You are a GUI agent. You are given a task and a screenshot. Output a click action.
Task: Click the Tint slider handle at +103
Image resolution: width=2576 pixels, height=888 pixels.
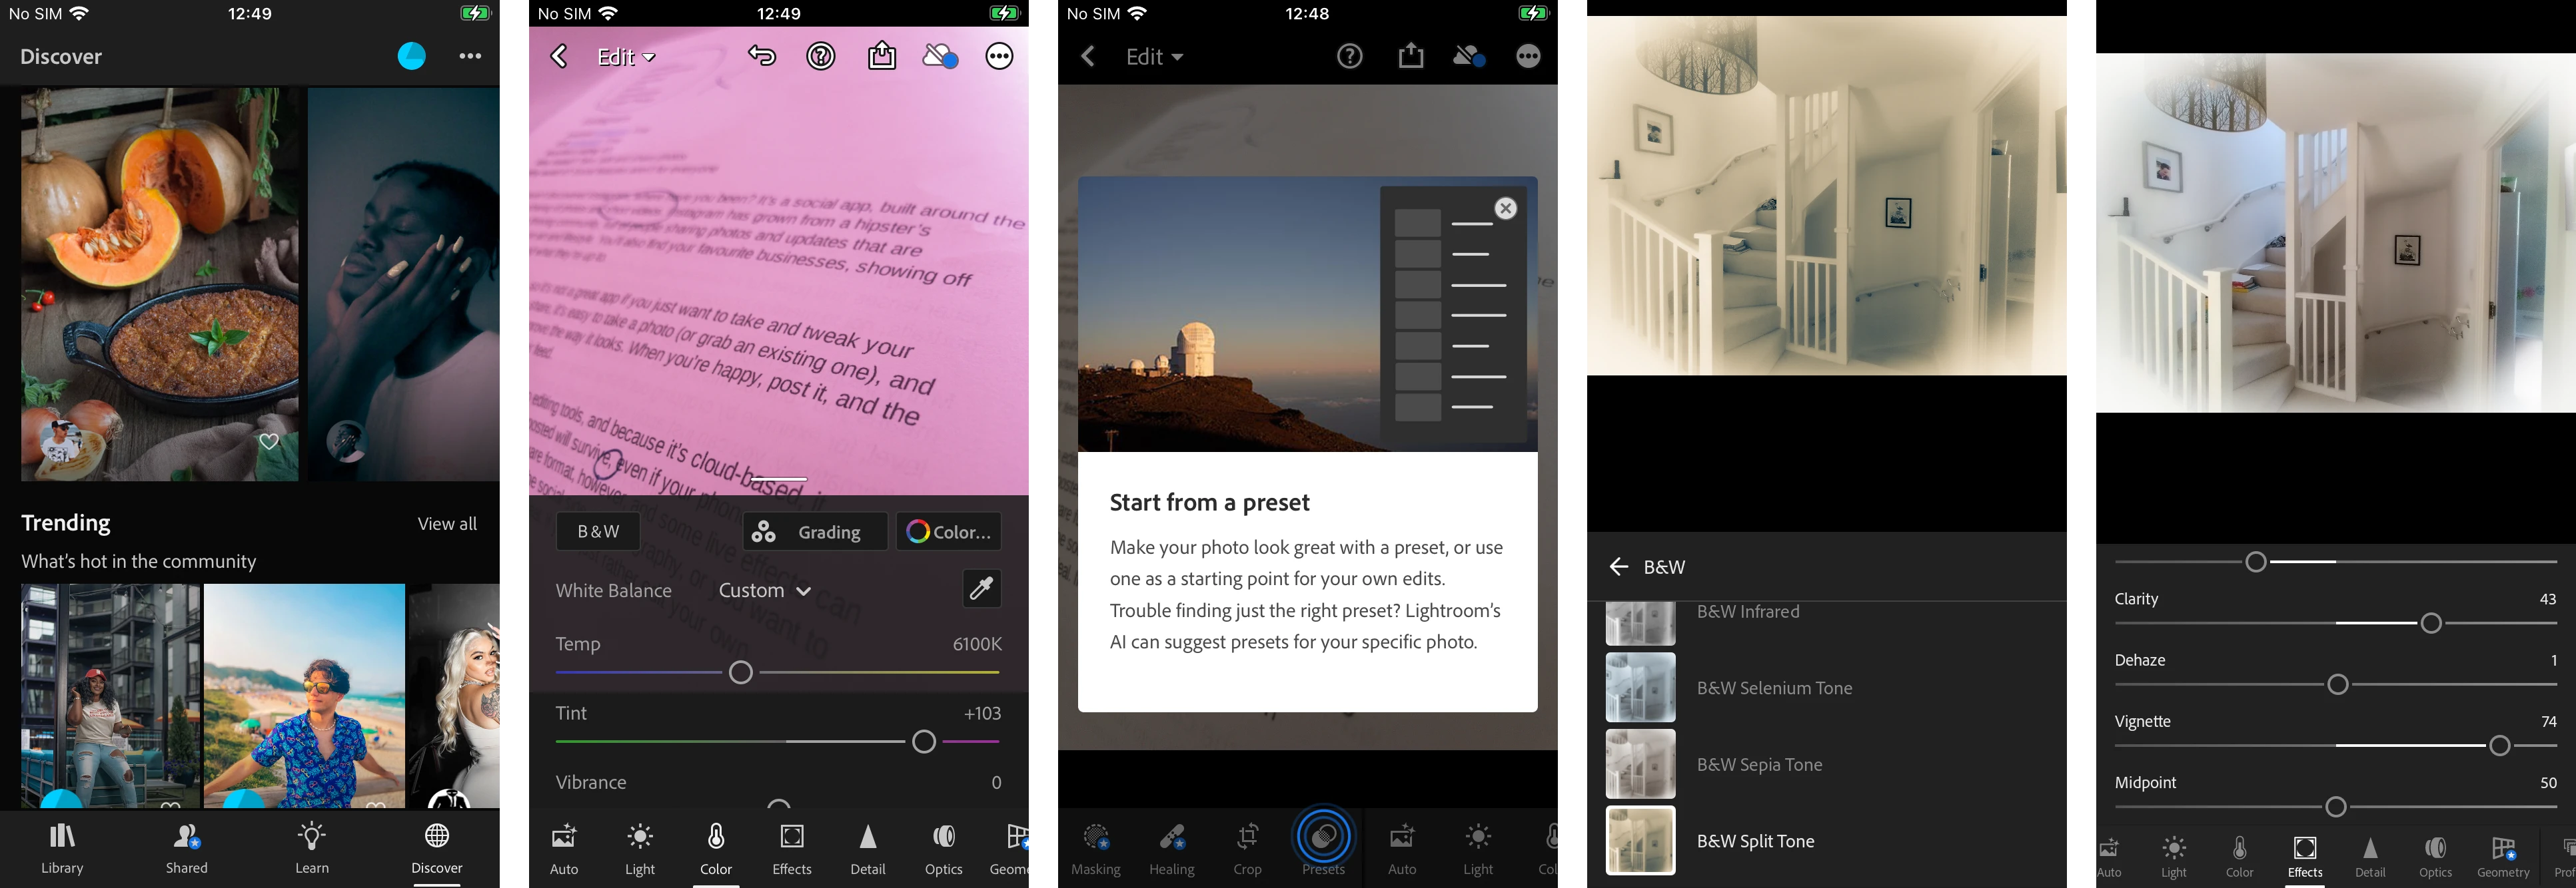pyautogui.click(x=924, y=741)
